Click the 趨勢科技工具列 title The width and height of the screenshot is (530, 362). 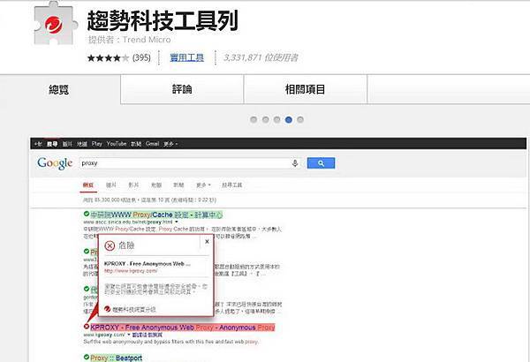tap(163, 20)
